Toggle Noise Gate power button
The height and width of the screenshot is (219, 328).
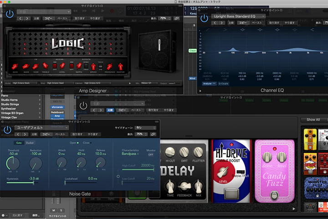[x=8, y=130]
